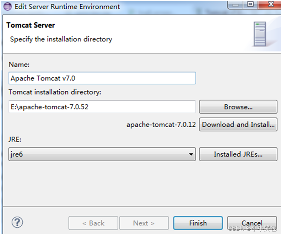Click the disabled Next button
282x235 pixels.
click(144, 223)
